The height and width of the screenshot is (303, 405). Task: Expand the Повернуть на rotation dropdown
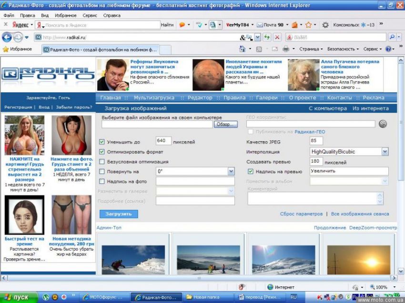point(231,171)
